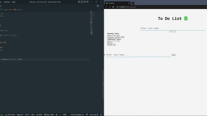Toggle primary side bar layout icon
The height and width of the screenshot is (116, 207).
tap(79, 2)
